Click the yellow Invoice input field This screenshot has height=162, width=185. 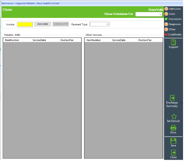(x=25, y=24)
